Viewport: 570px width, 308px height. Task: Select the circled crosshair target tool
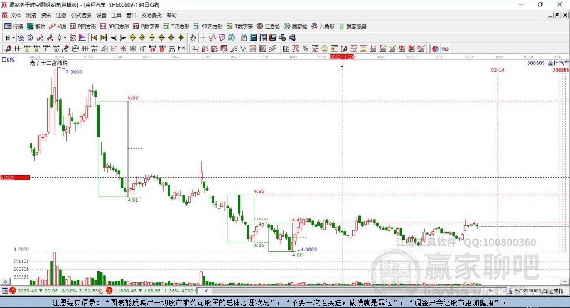pyautogui.click(x=114, y=49)
